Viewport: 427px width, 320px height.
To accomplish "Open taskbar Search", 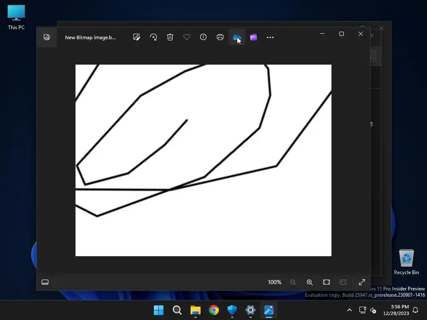I will click(177, 310).
